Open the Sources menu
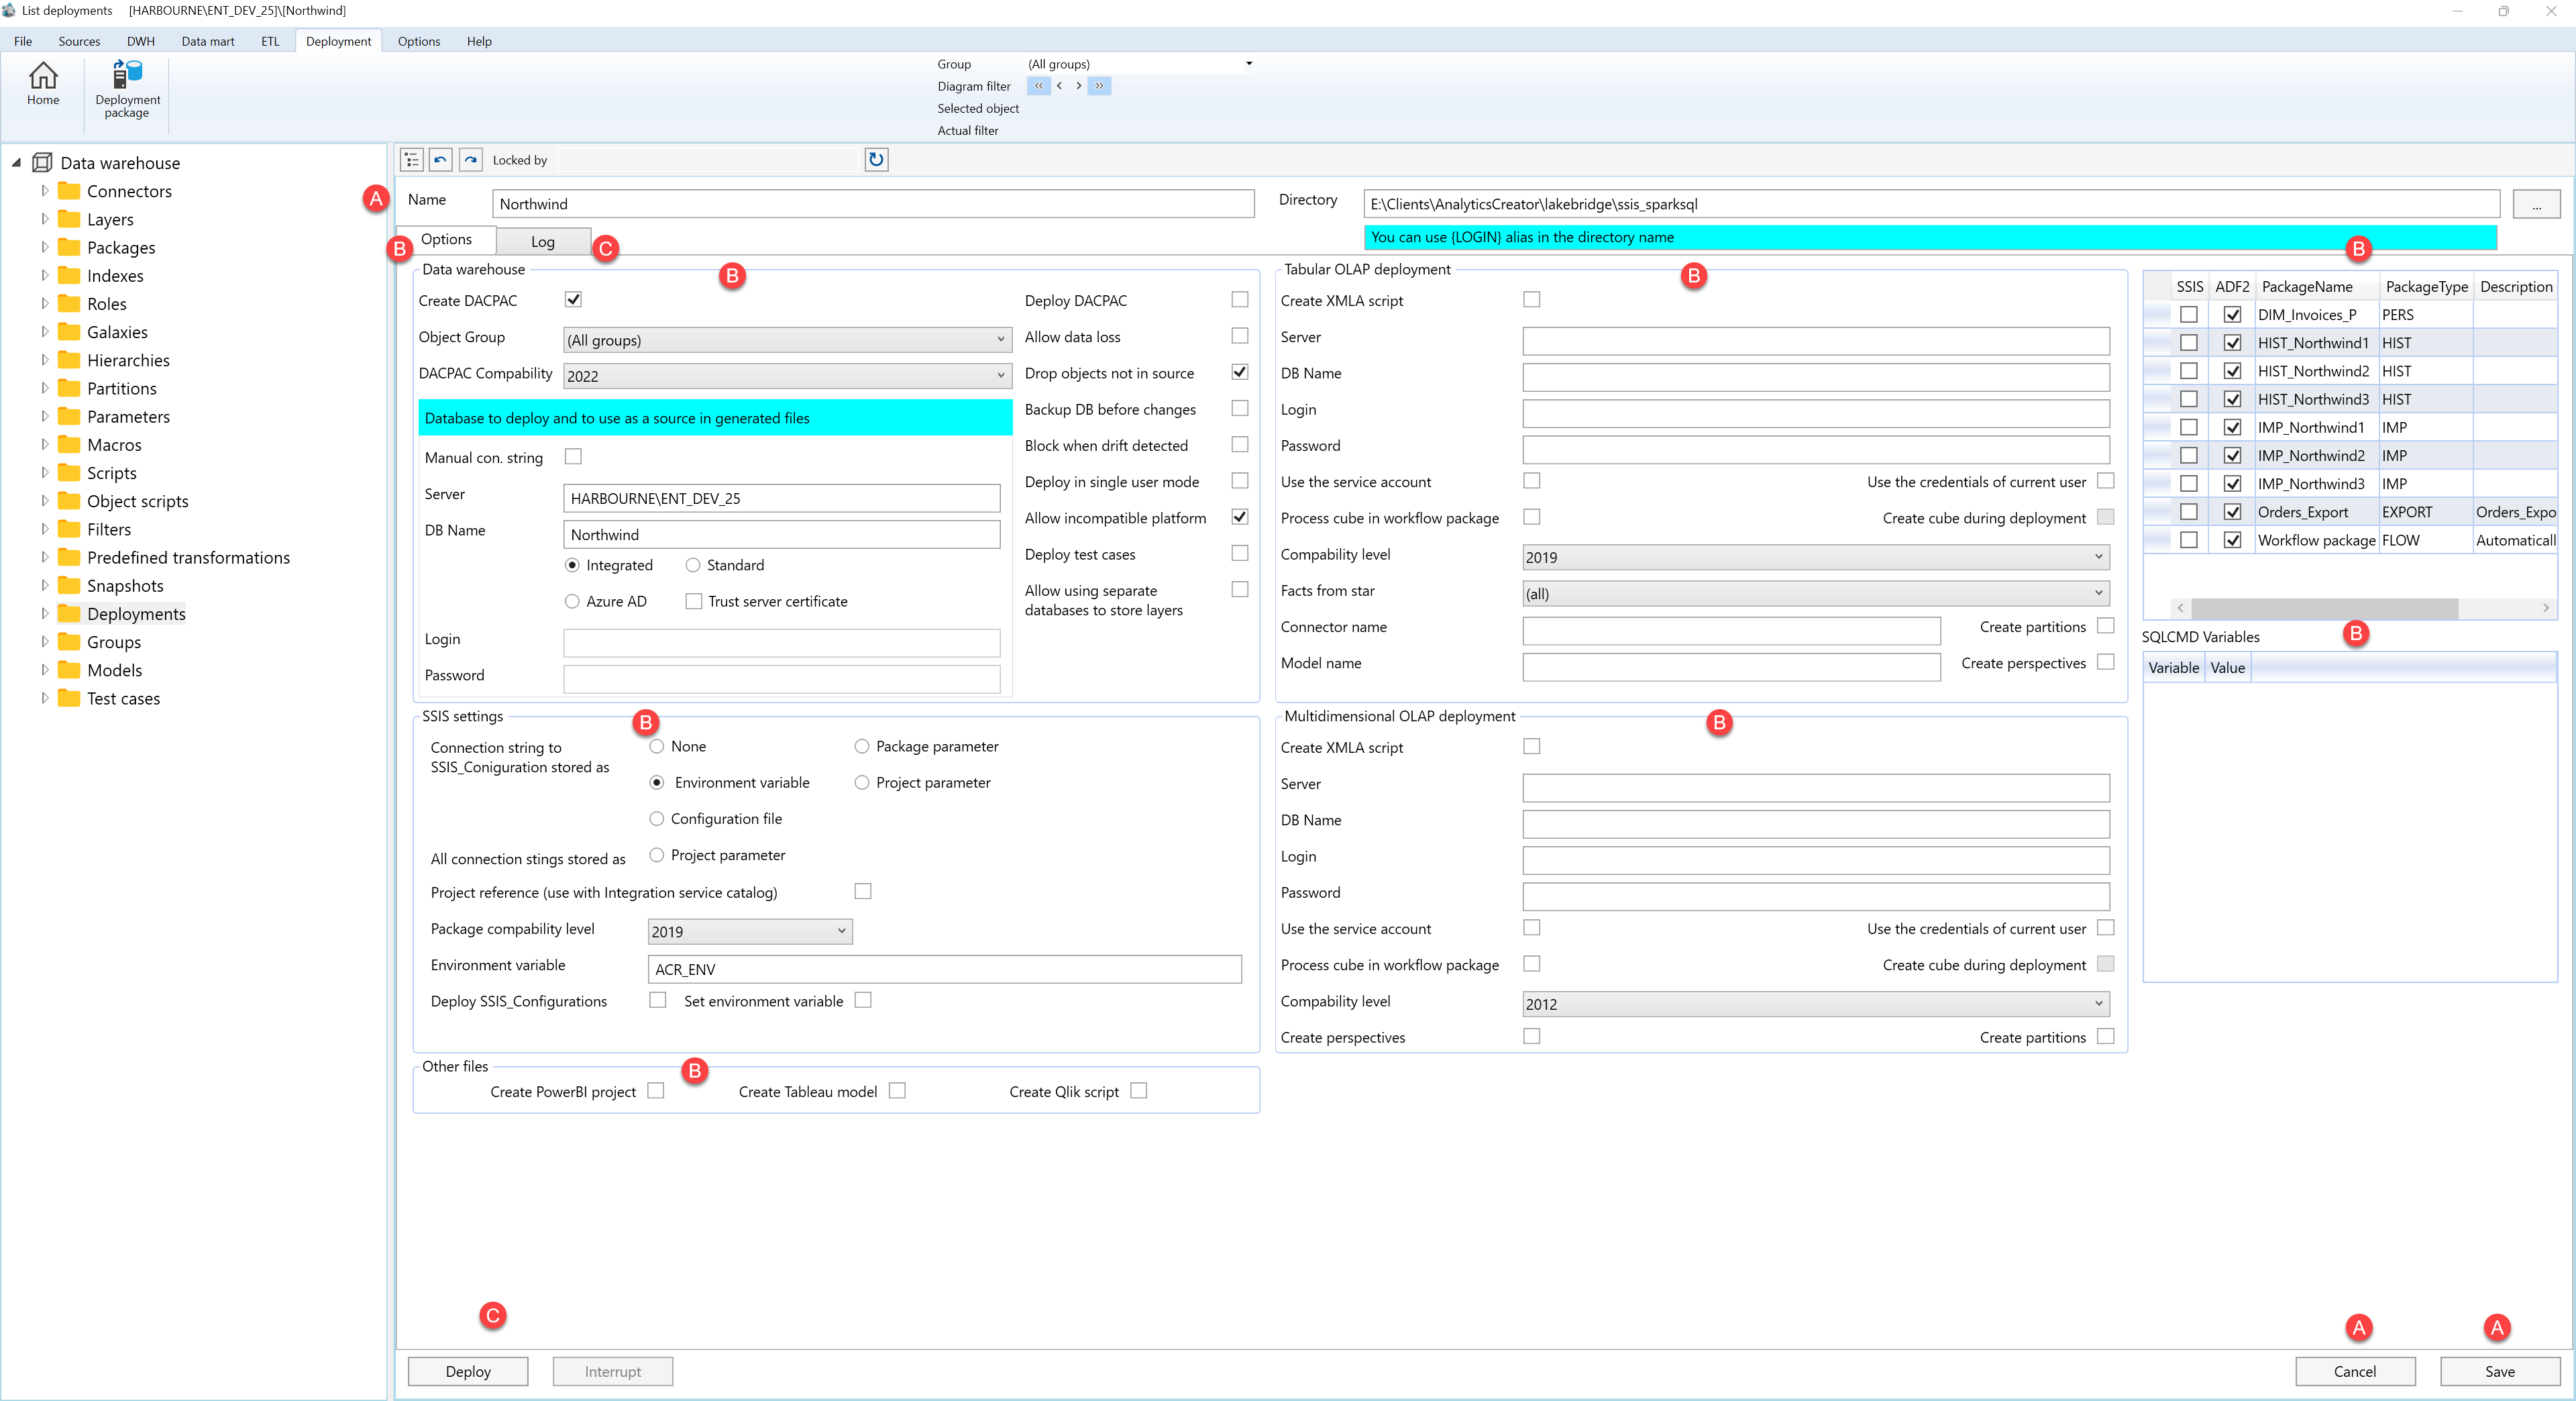The height and width of the screenshot is (1401, 2576). pyautogui.click(x=79, y=41)
